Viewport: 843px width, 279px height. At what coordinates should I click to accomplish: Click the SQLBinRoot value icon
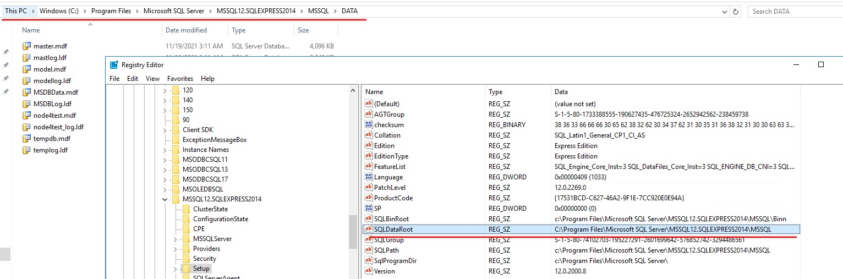[369, 219]
